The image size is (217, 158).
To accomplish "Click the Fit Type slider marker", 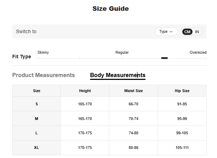I will click(164, 58).
